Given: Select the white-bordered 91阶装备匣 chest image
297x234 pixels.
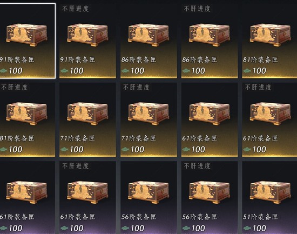Looking at the screenshot, I should click(x=26, y=35).
